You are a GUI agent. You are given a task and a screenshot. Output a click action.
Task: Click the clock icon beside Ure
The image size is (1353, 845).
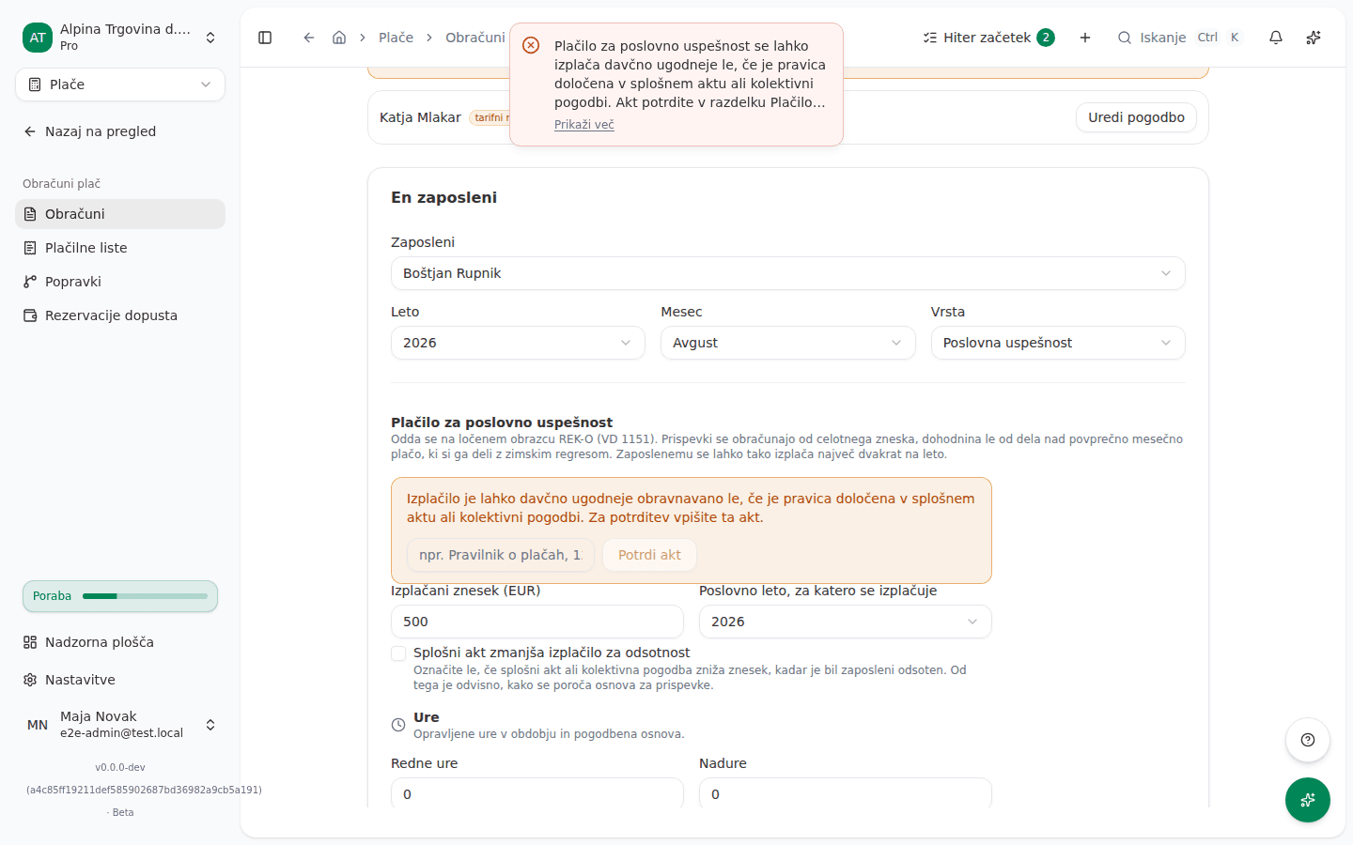(x=398, y=725)
